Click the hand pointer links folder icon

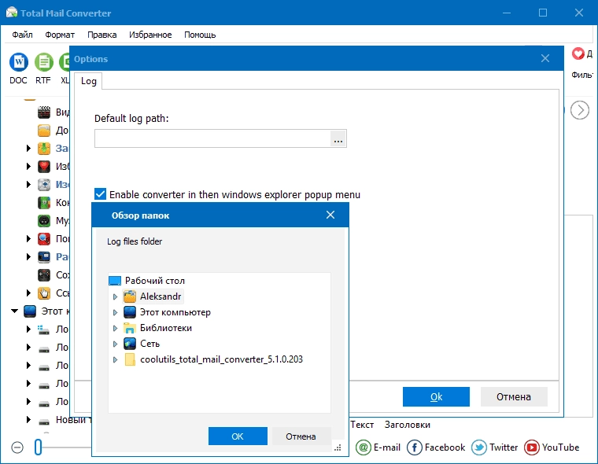(44, 293)
